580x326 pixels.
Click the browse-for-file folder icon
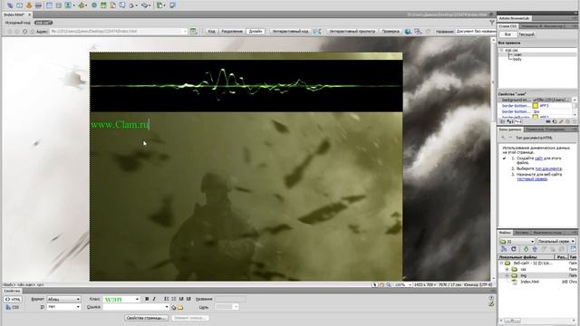coord(180,307)
